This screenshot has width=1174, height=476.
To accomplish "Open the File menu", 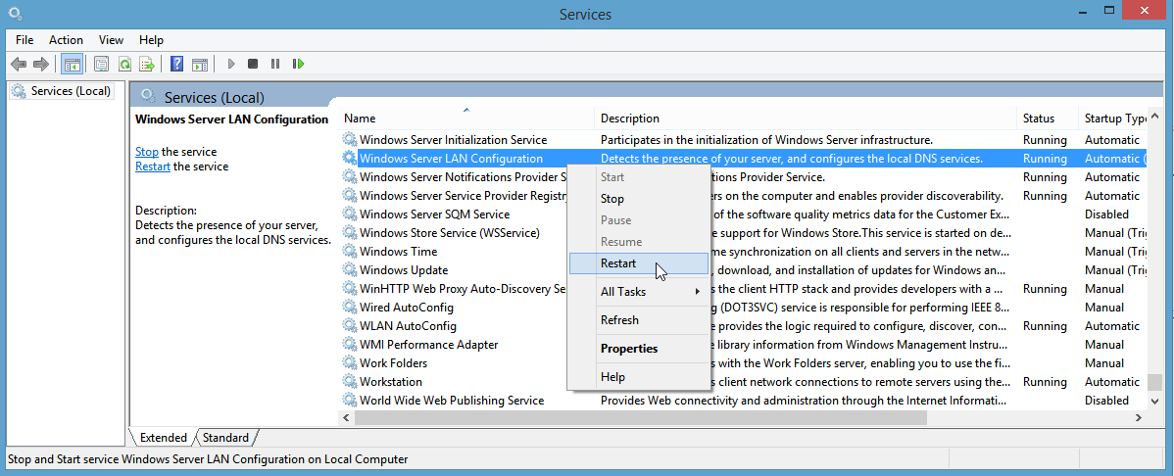I will point(24,40).
